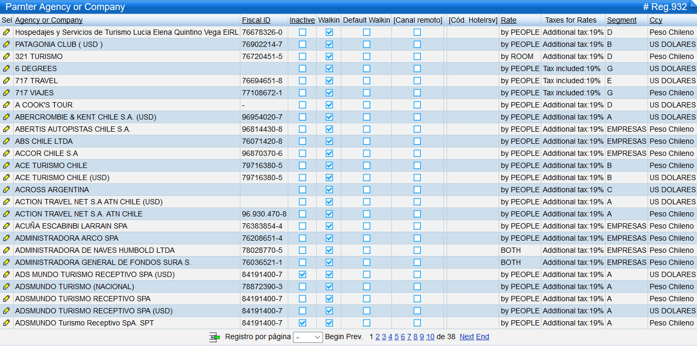This screenshot has width=697, height=346.
Task: Sort by Agency or Company column header
Action: [49, 20]
